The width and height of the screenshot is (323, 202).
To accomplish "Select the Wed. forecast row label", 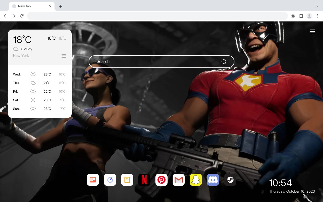I will (17, 74).
